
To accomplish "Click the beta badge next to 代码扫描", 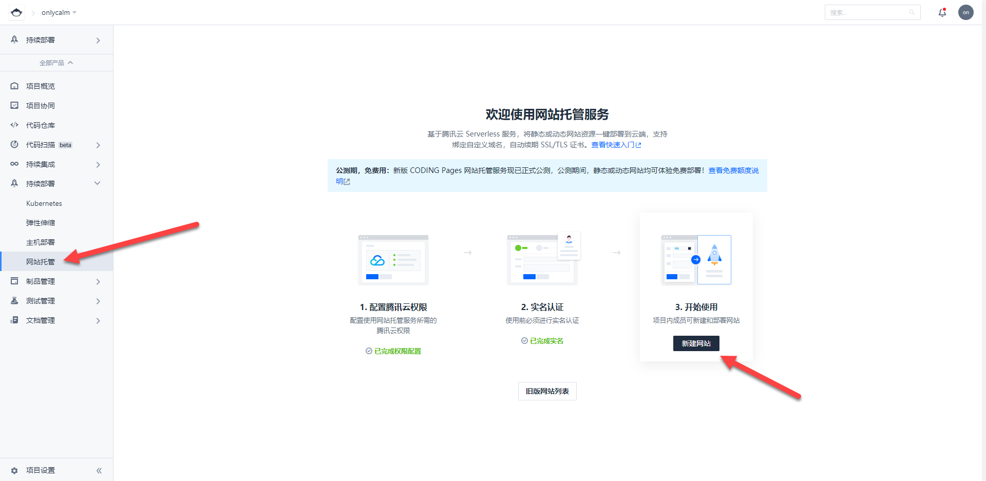I will tap(65, 145).
